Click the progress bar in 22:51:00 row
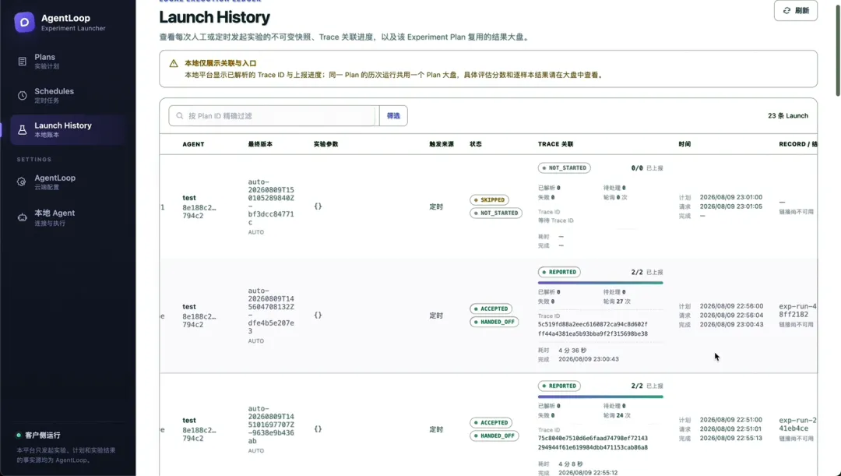This screenshot has width=841, height=476. 600,397
